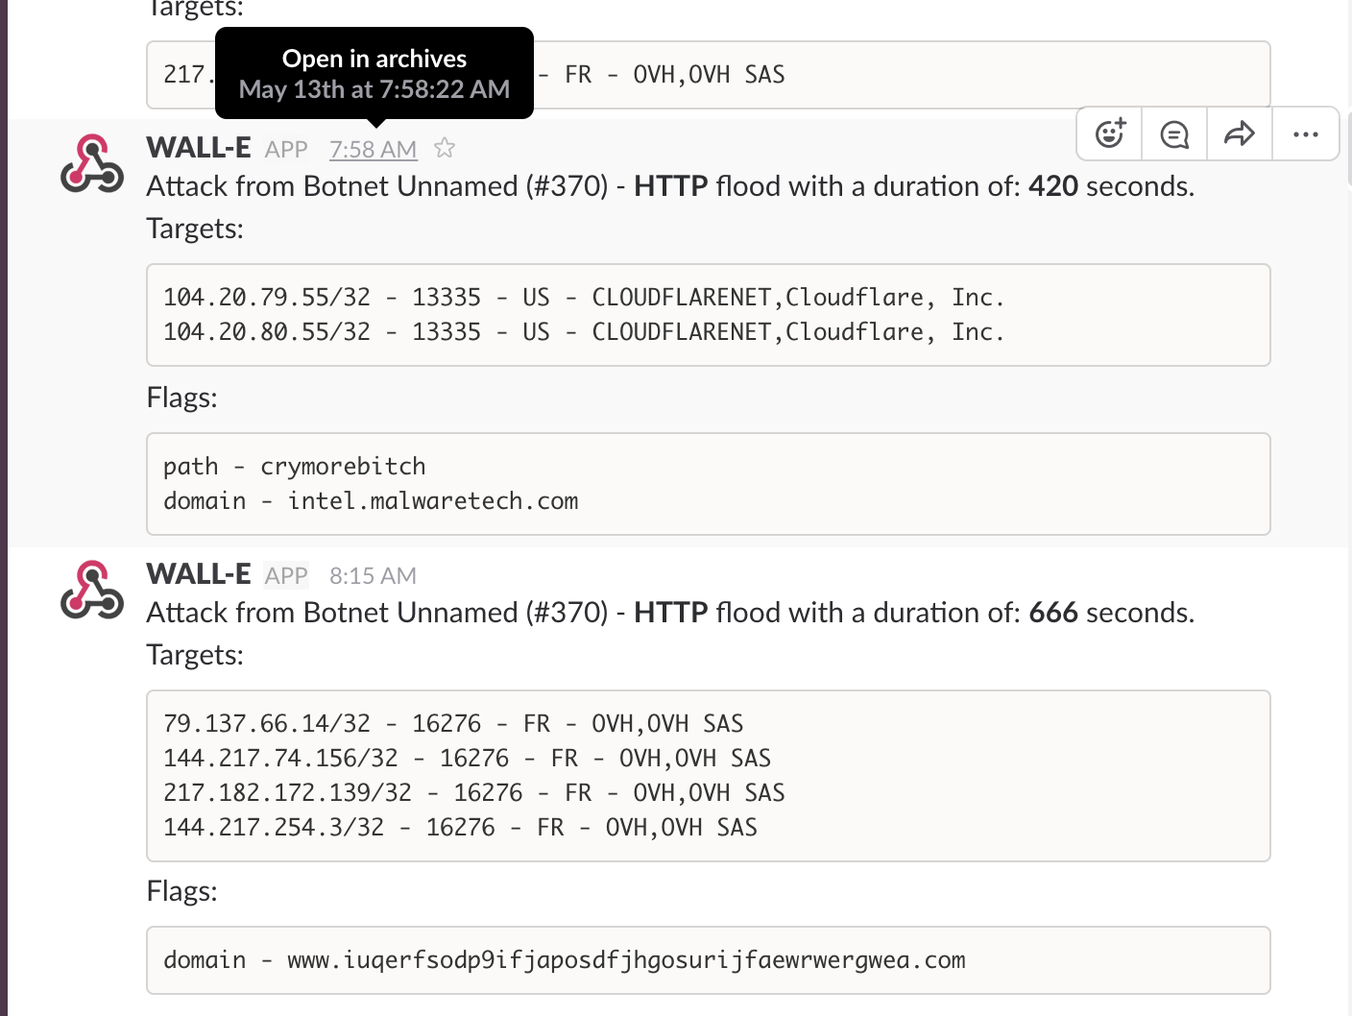
Task: Share the message using the arrow icon
Action: 1240,133
